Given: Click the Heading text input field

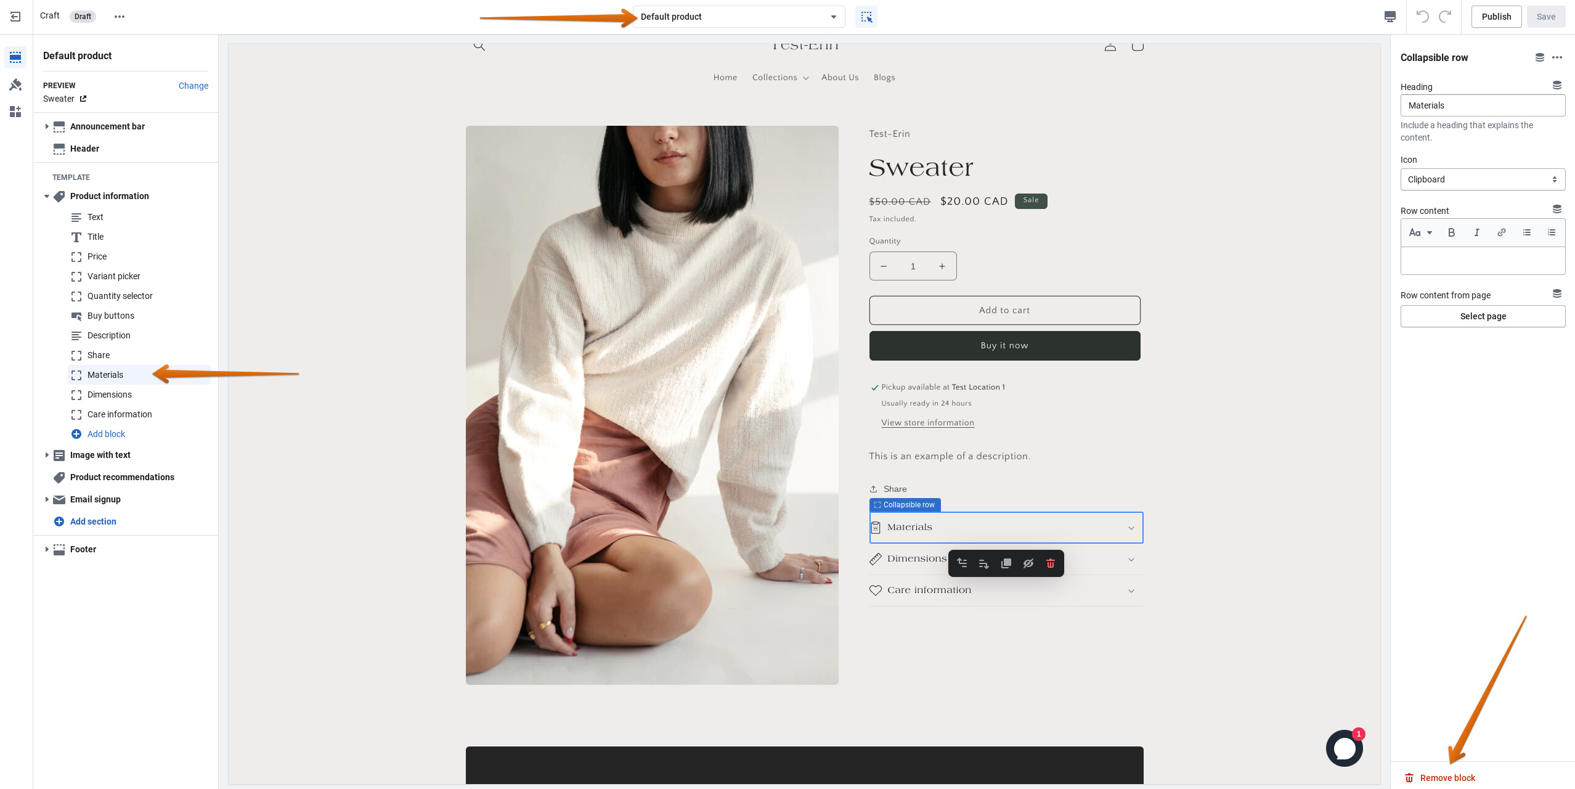Looking at the screenshot, I should click(x=1482, y=105).
